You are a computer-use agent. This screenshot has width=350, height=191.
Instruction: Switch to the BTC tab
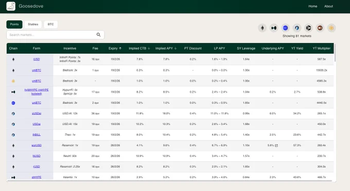(x=50, y=24)
